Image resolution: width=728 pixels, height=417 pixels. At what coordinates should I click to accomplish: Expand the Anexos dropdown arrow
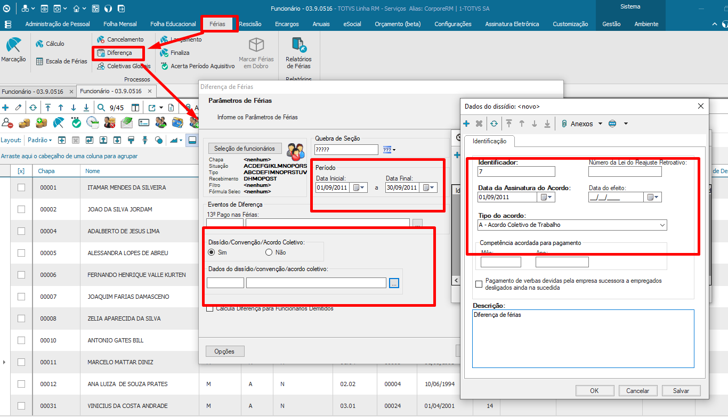click(600, 124)
